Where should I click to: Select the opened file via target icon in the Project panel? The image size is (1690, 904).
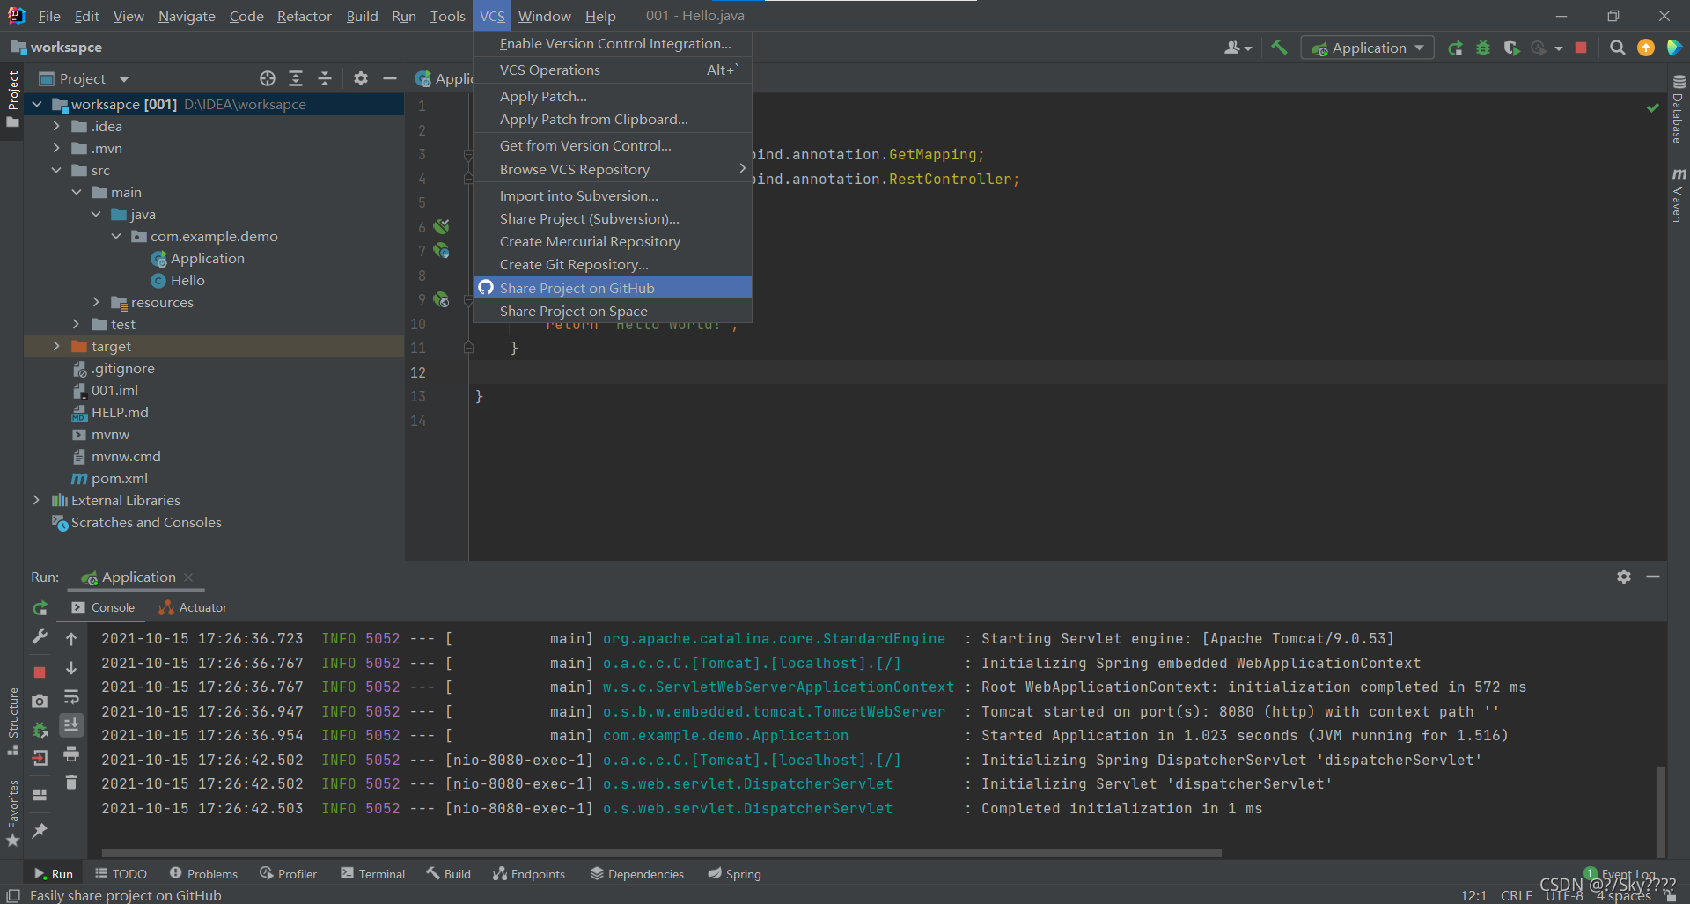coord(268,78)
